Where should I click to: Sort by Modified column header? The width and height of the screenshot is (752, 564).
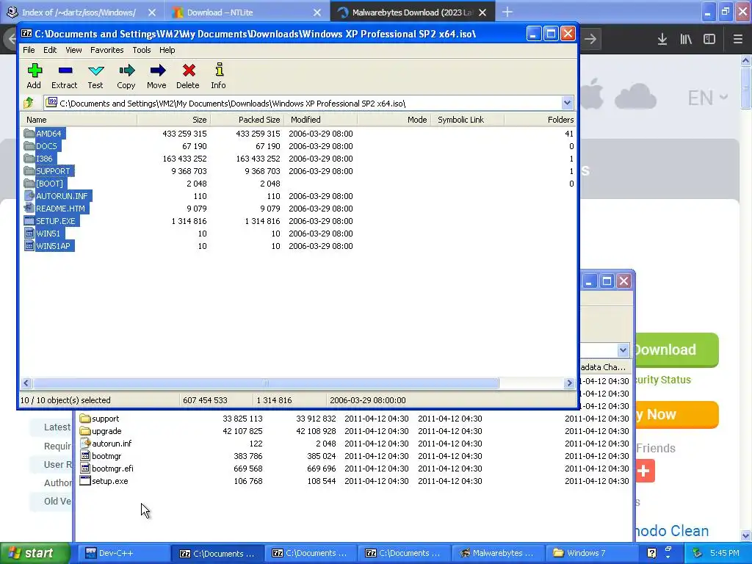(321, 120)
